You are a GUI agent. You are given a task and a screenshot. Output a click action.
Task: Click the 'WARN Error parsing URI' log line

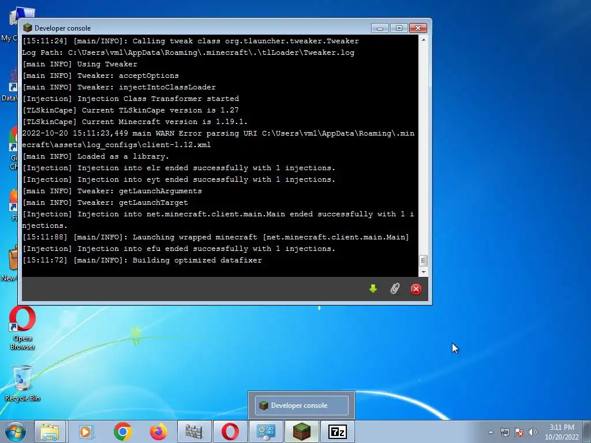218,139
